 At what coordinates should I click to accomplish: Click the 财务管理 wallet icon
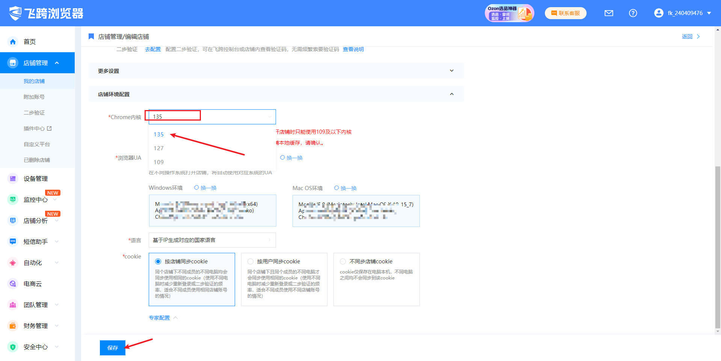coord(13,326)
